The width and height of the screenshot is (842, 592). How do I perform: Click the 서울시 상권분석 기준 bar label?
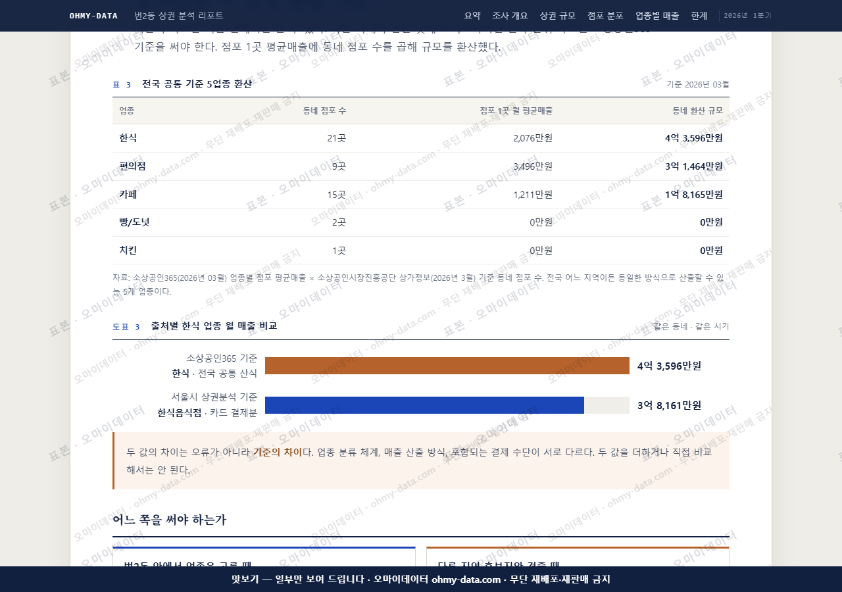(214, 397)
